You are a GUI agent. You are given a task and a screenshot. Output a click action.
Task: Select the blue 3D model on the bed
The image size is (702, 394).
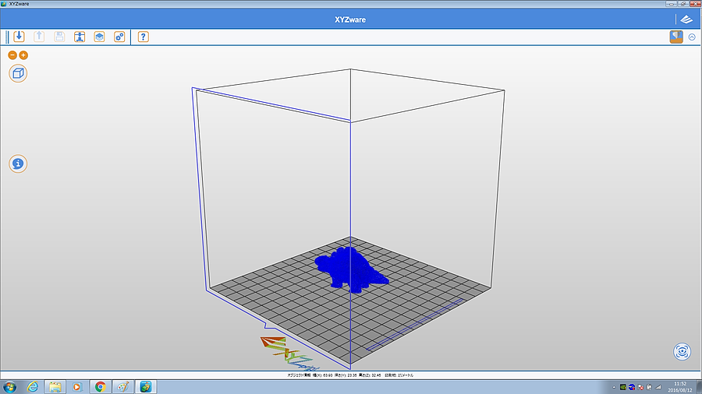coord(349,268)
